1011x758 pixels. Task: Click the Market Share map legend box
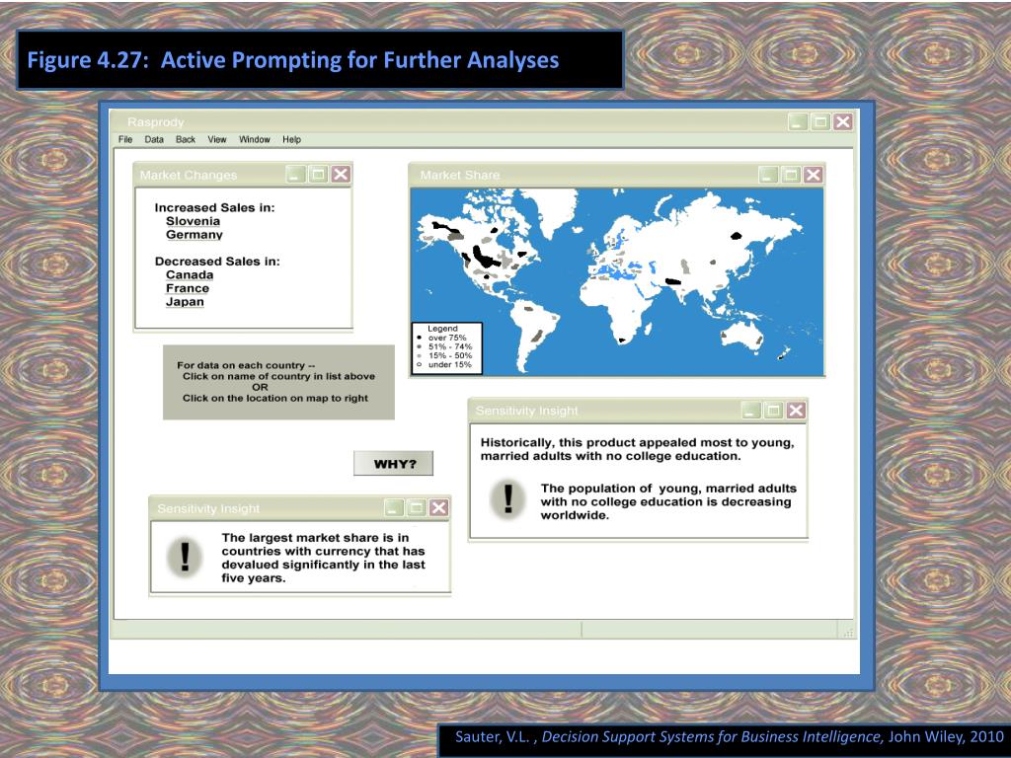(447, 348)
